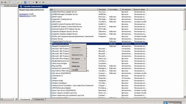Click the gear icon beside Plug-and-Play
Viewport: 186px width, 104px height.
click(51, 66)
